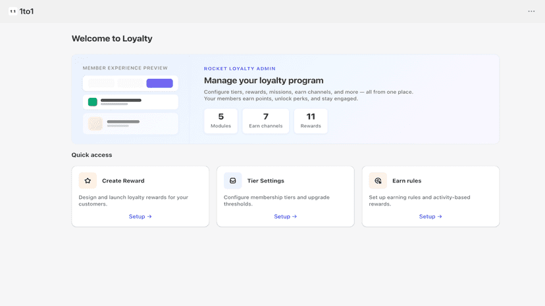Open Setup link under Tier Settings

coord(286,217)
